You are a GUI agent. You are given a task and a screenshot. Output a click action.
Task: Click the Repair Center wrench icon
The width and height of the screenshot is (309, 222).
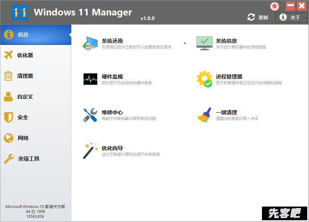click(90, 115)
